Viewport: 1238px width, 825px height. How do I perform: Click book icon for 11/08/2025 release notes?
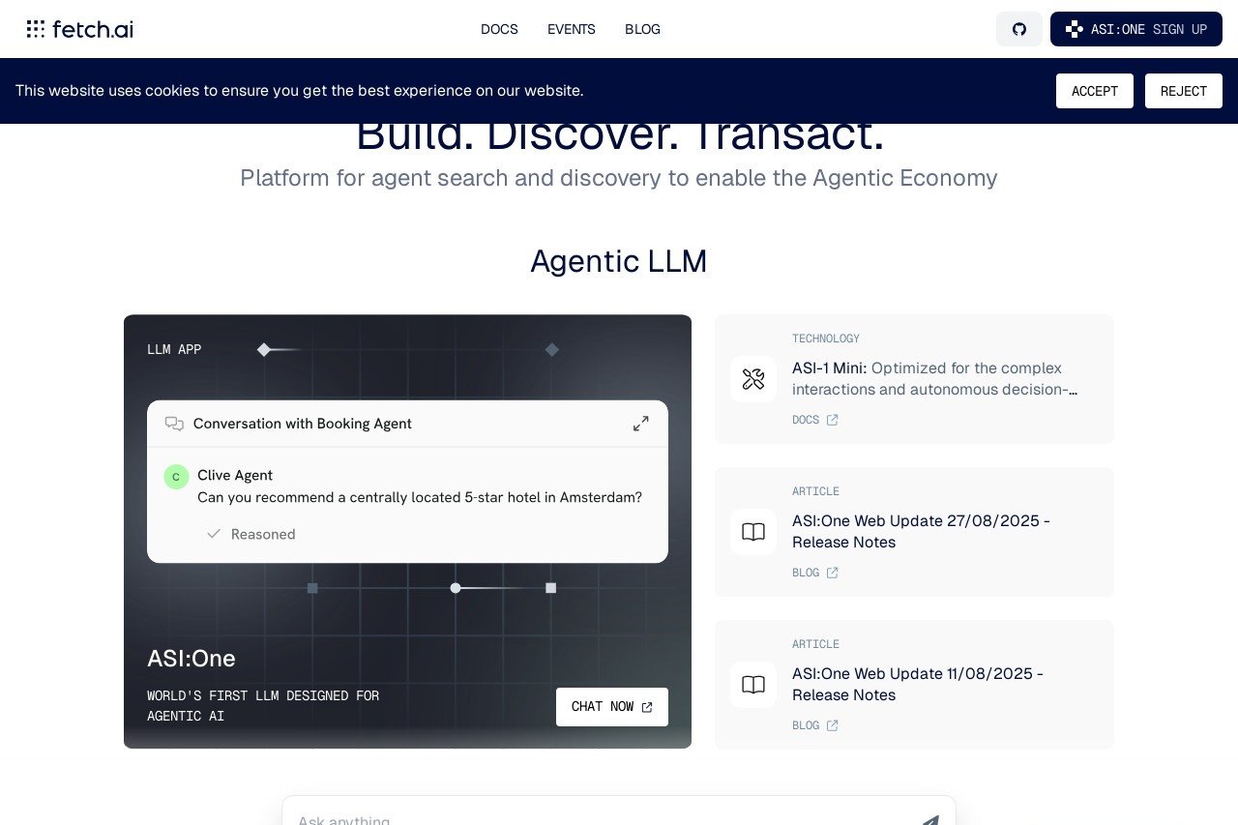coord(753,685)
